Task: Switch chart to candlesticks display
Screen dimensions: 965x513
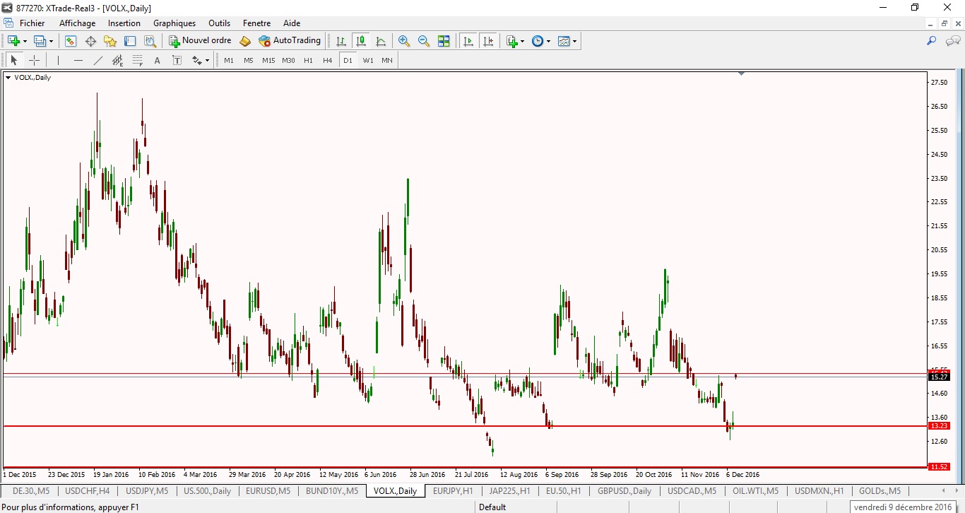Action: [361, 41]
